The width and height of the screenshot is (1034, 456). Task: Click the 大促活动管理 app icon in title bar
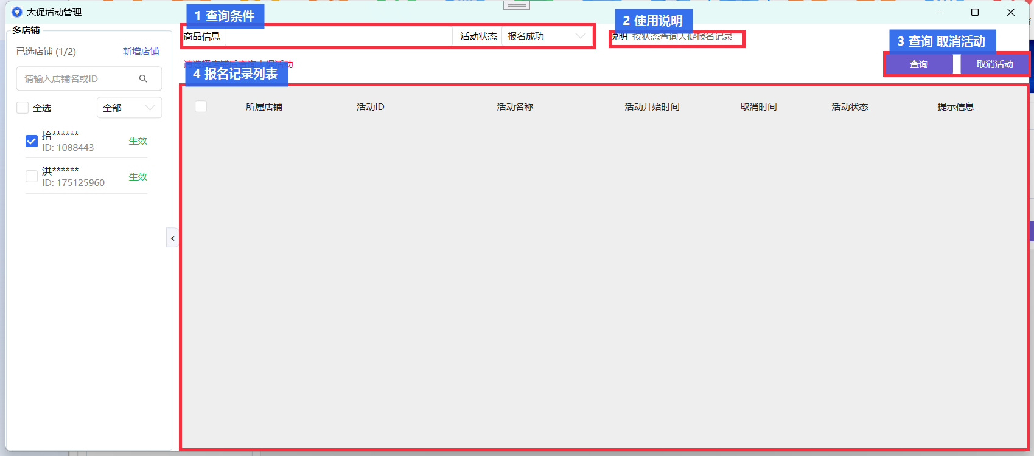pyautogui.click(x=17, y=12)
